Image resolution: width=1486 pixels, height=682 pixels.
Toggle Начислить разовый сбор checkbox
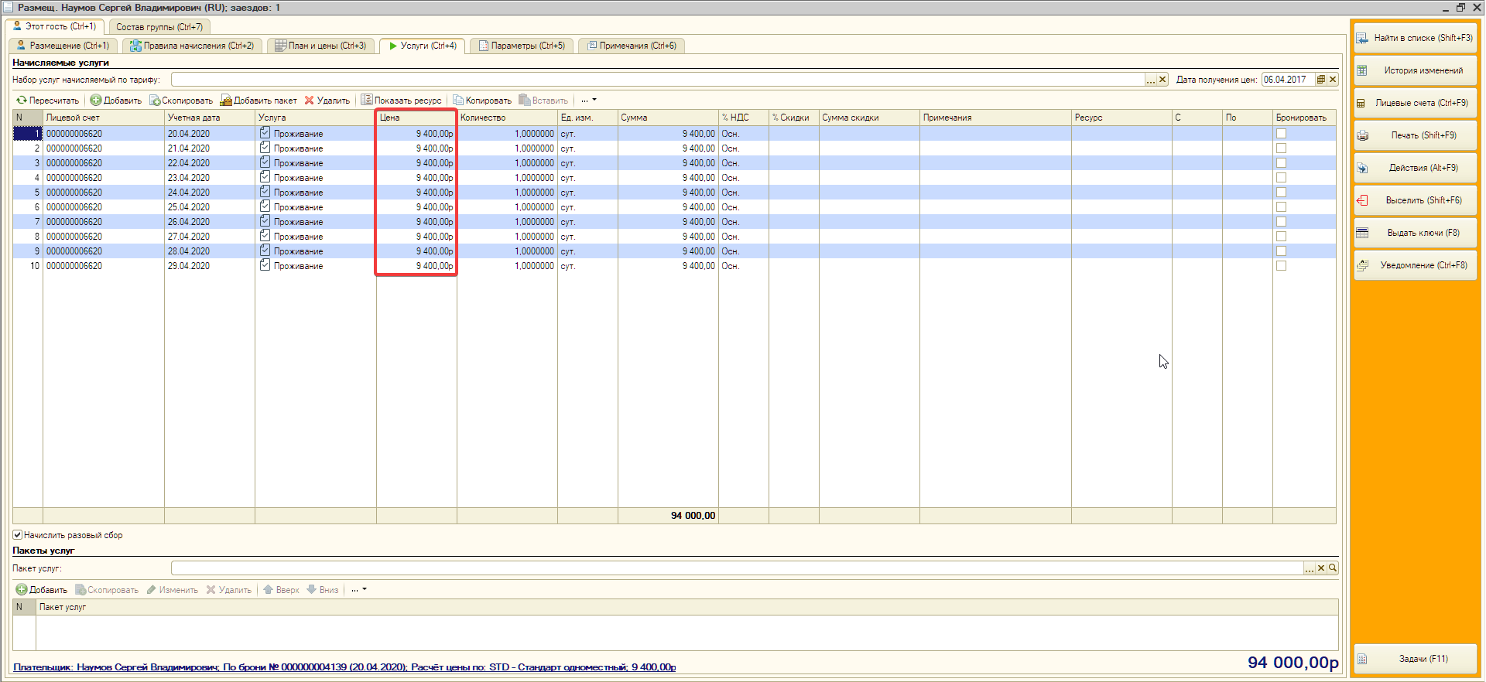point(17,535)
